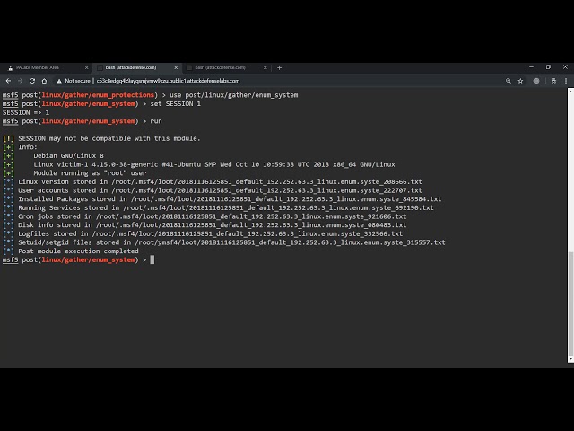
Task: Open the round extension icon in toolbar
Action: point(536,81)
